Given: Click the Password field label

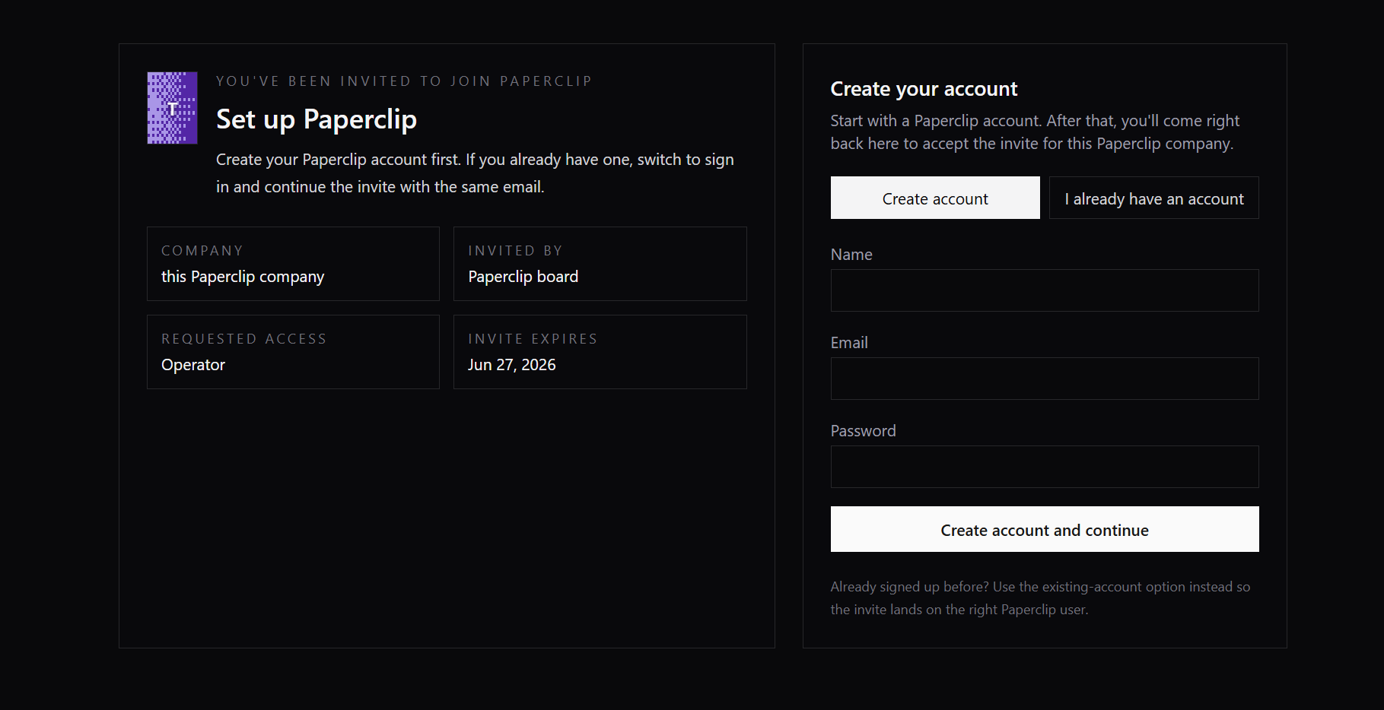Looking at the screenshot, I should 864,431.
